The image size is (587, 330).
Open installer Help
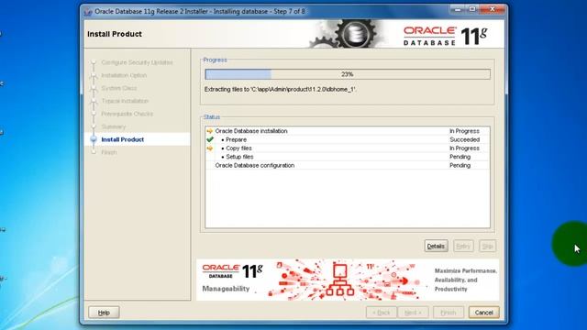click(104, 313)
